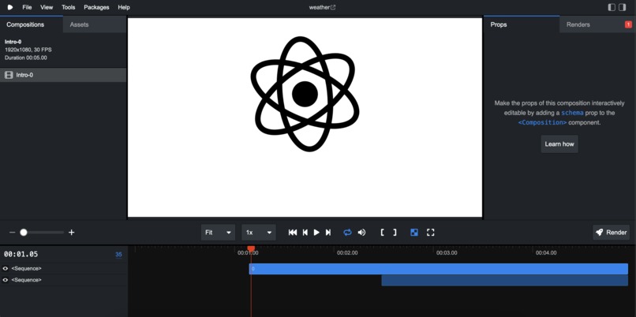
Task: Step forward one frame
Action: (328, 233)
